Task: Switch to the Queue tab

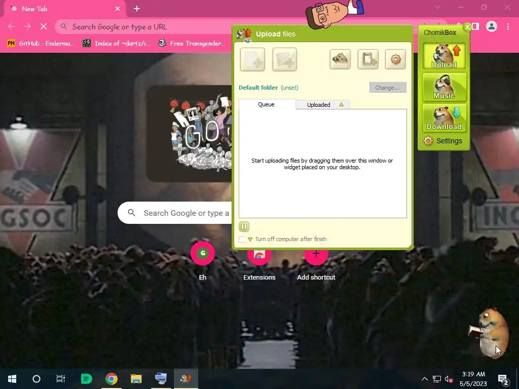Action: 267,104
